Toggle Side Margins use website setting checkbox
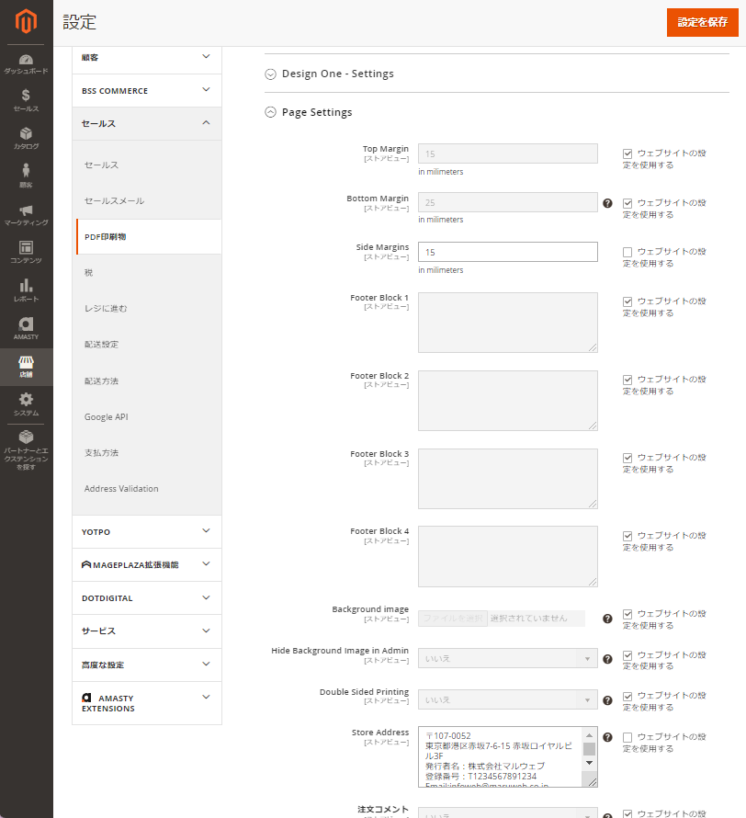 click(627, 252)
